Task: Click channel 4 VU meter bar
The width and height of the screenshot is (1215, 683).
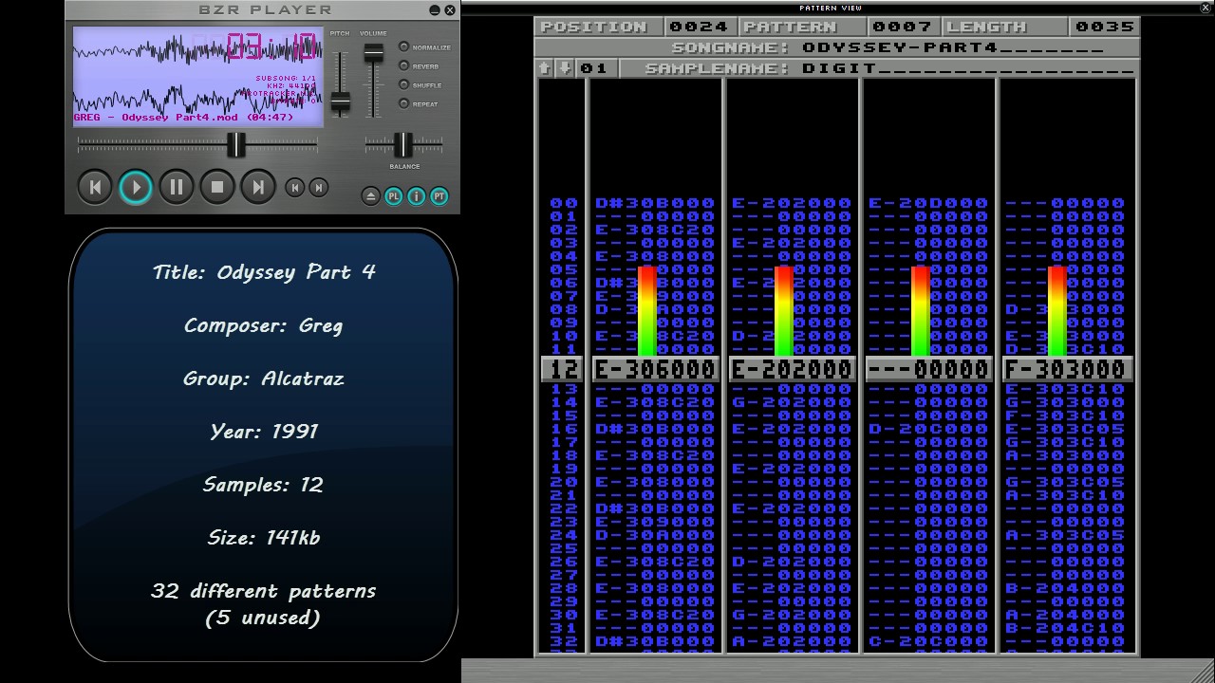Action: click(x=1057, y=311)
